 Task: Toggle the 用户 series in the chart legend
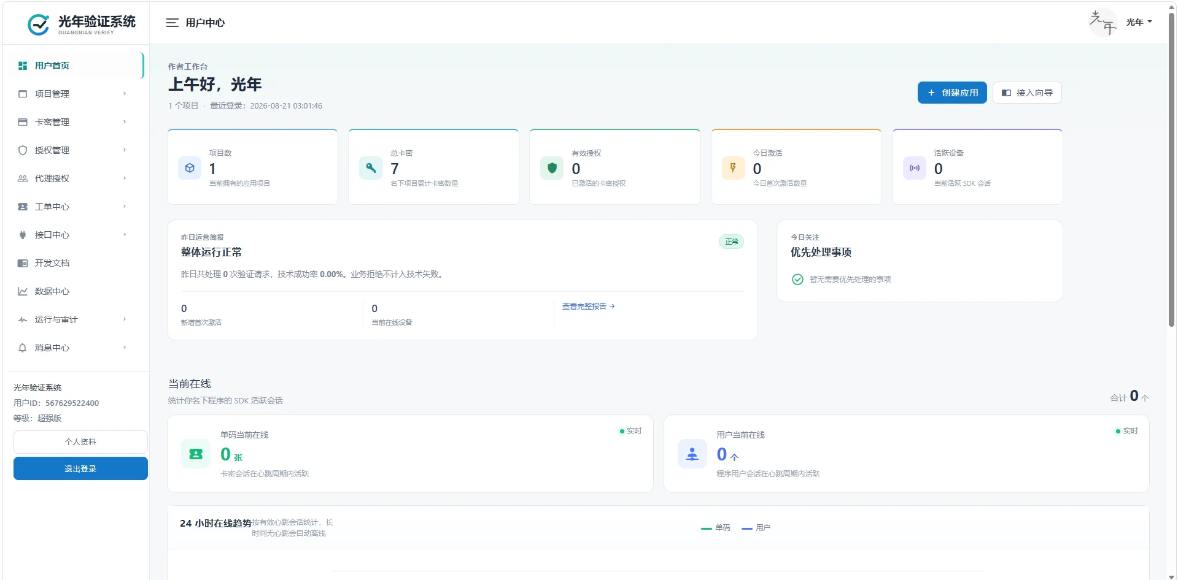756,528
